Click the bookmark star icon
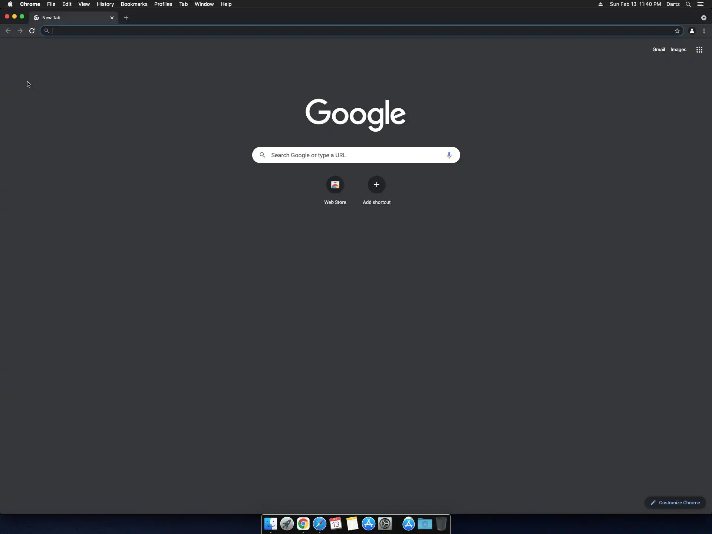Viewport: 712px width, 534px height. (x=677, y=31)
